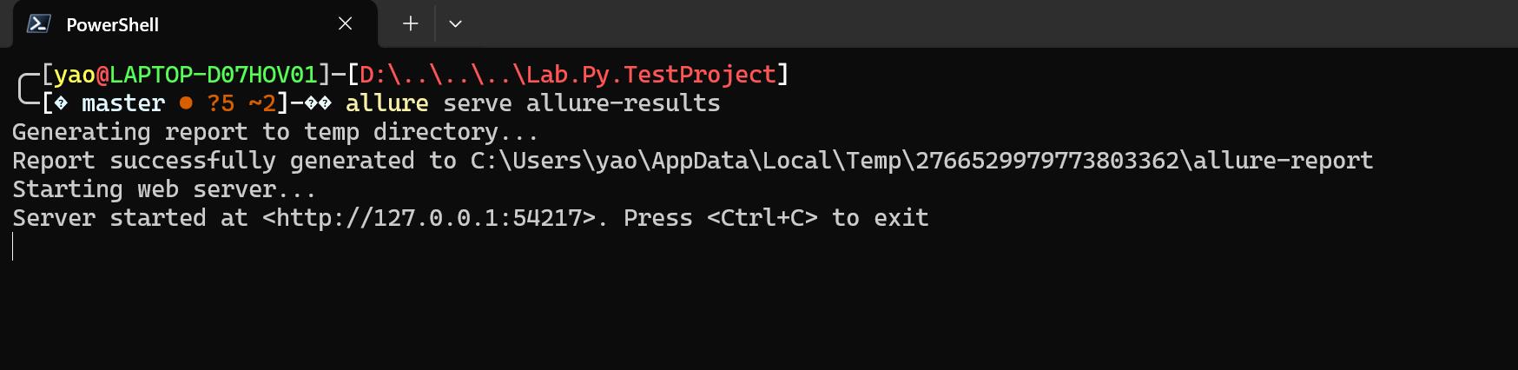Click the PowerShell icon in the tab
Viewport: 1518px width, 370px height.
[x=38, y=24]
